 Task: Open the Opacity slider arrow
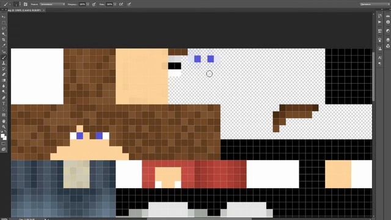[88, 4]
